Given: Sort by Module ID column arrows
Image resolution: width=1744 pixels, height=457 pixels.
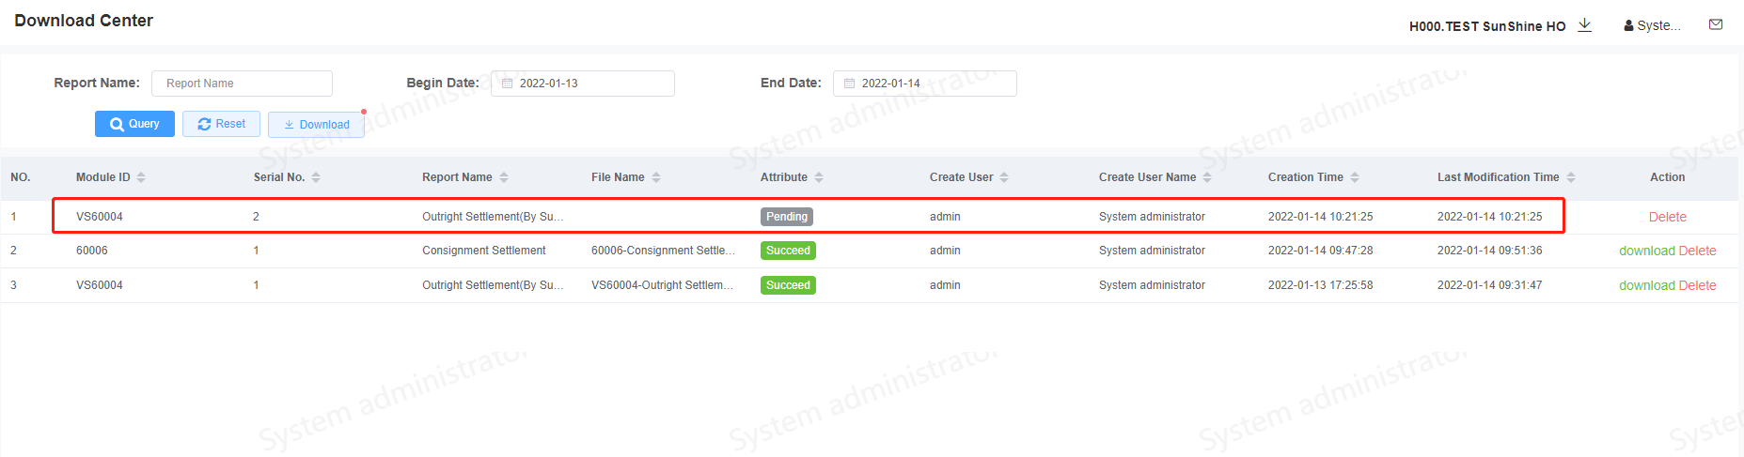Looking at the screenshot, I should coord(141,177).
